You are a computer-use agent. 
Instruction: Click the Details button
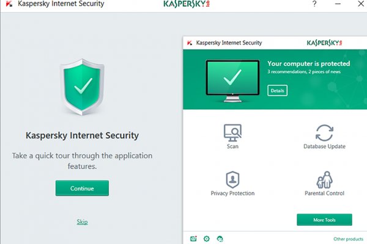tap(277, 90)
